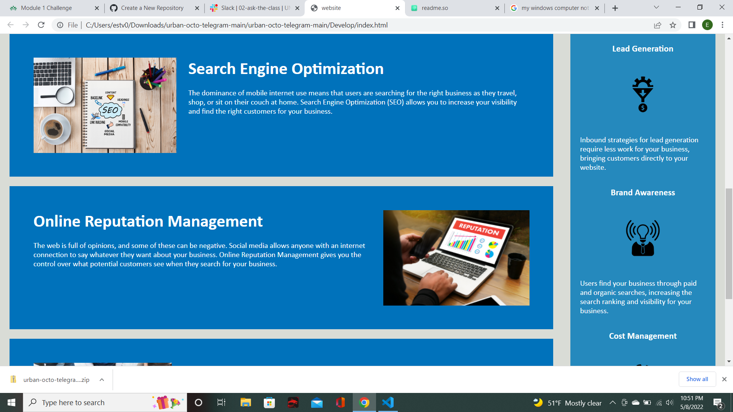Screen dimensions: 733x412
Task: Open Visual Studio Code from taskbar
Action: pos(388,402)
